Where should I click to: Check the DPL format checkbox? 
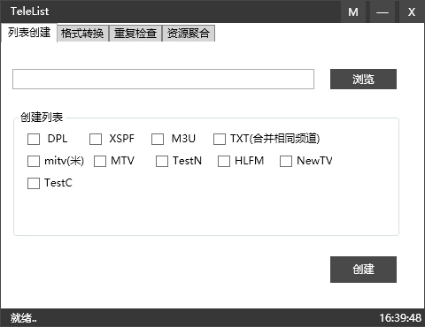coord(34,139)
